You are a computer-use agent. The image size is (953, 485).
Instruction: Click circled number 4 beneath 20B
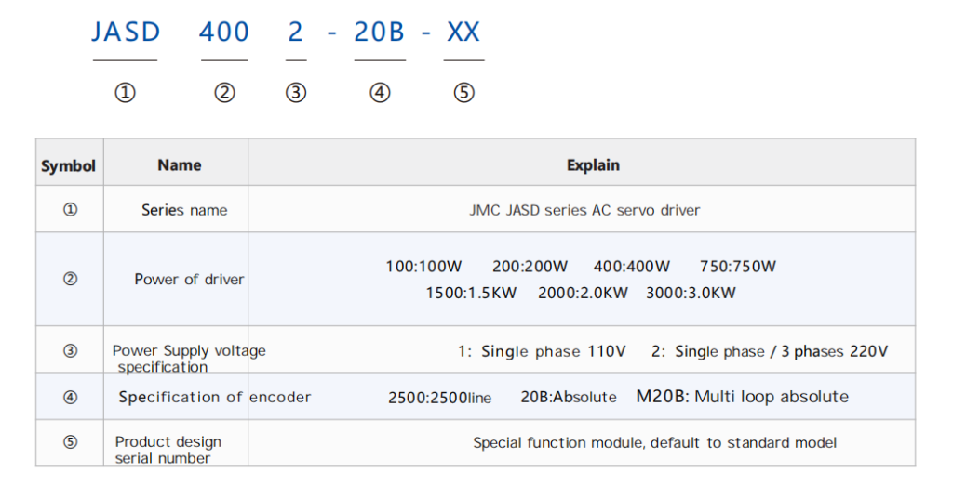pyautogui.click(x=380, y=93)
